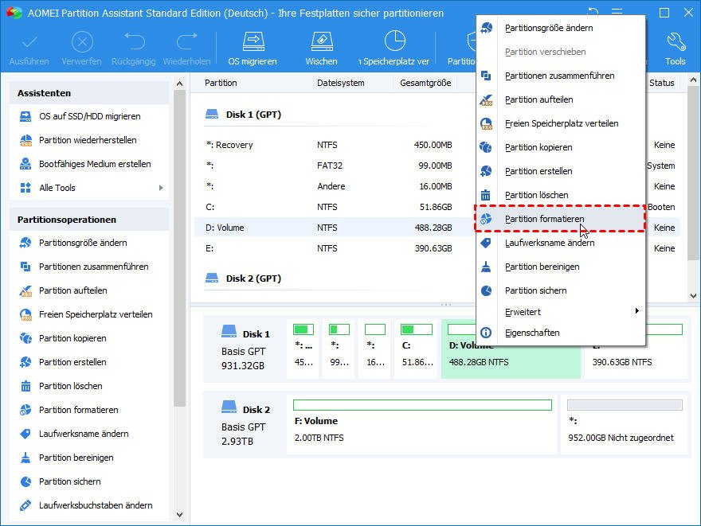Choose Partition aufteilen in context menu
The image size is (701, 526).
click(x=561, y=99)
